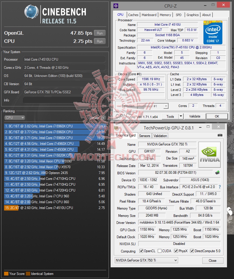Click the Validate button in CPU-Z

[195, 116]
